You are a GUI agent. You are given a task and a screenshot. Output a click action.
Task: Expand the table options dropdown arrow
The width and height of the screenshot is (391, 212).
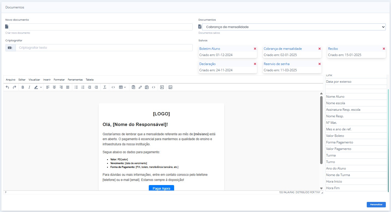click(125, 87)
